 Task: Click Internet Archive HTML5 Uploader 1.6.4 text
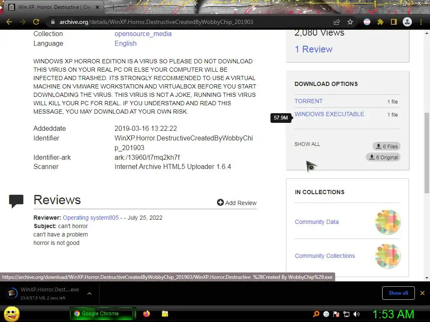point(173,167)
